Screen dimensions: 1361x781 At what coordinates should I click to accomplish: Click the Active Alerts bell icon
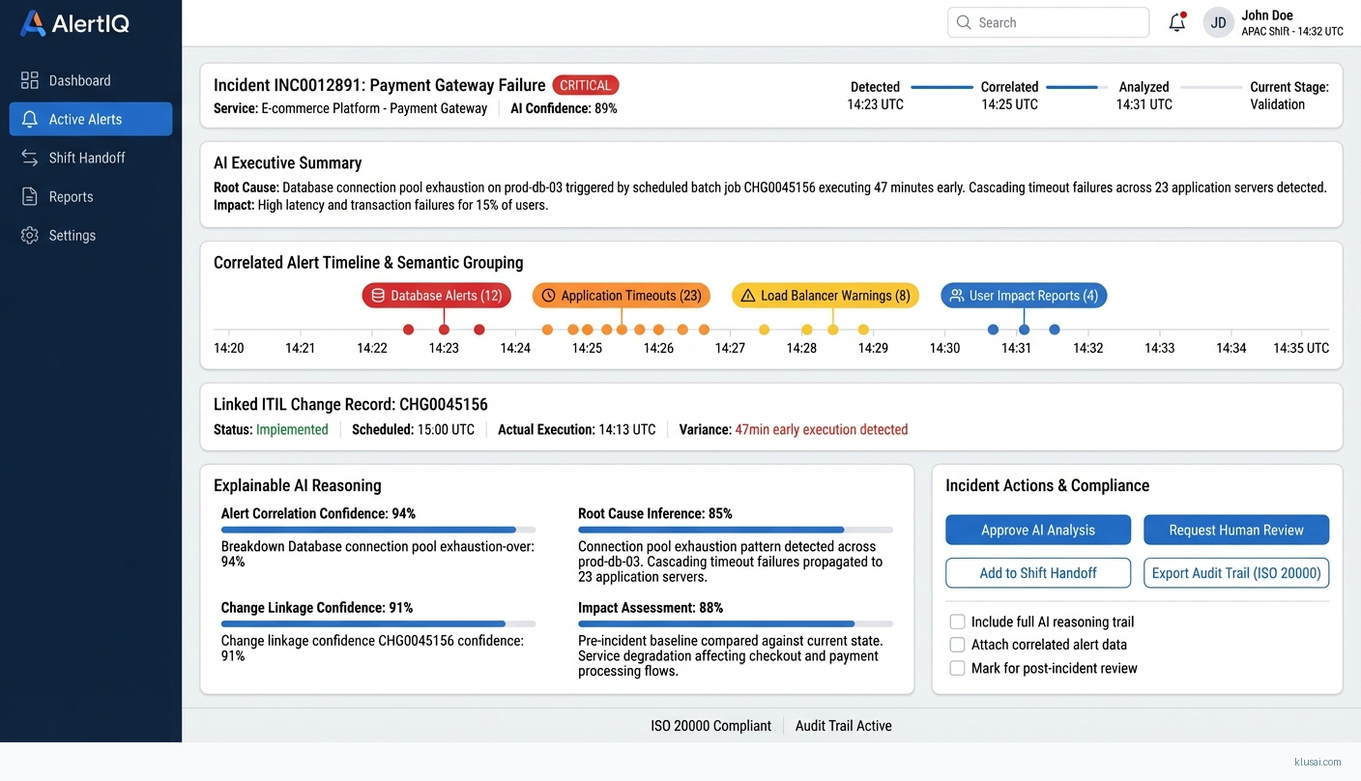pos(30,119)
